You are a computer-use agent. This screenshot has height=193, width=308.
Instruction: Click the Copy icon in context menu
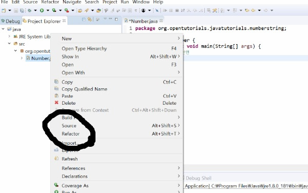point(56,82)
